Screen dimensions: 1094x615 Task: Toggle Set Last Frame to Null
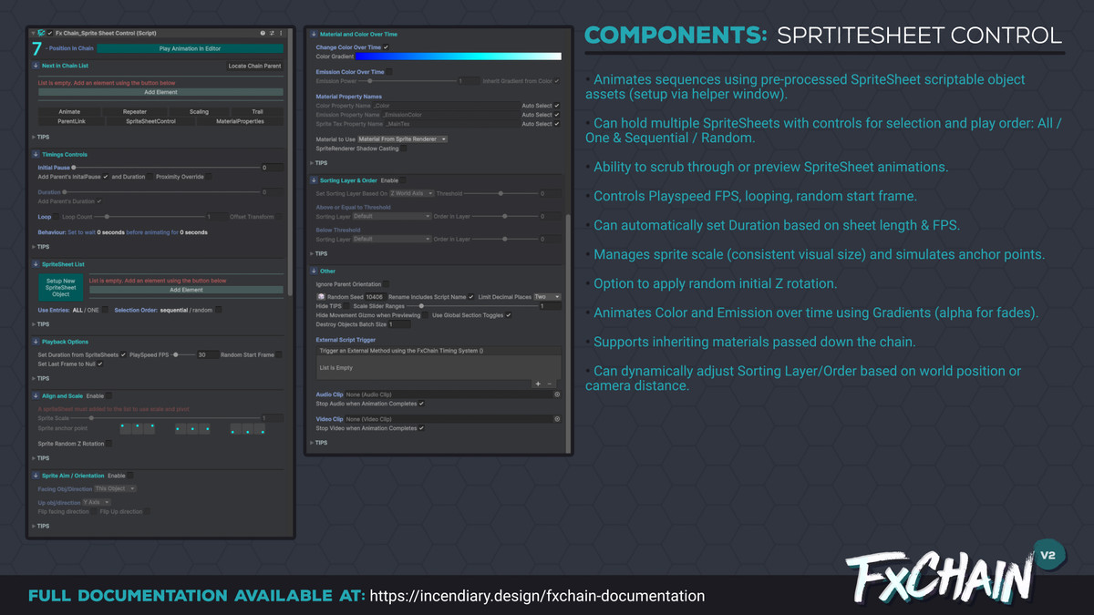100,364
